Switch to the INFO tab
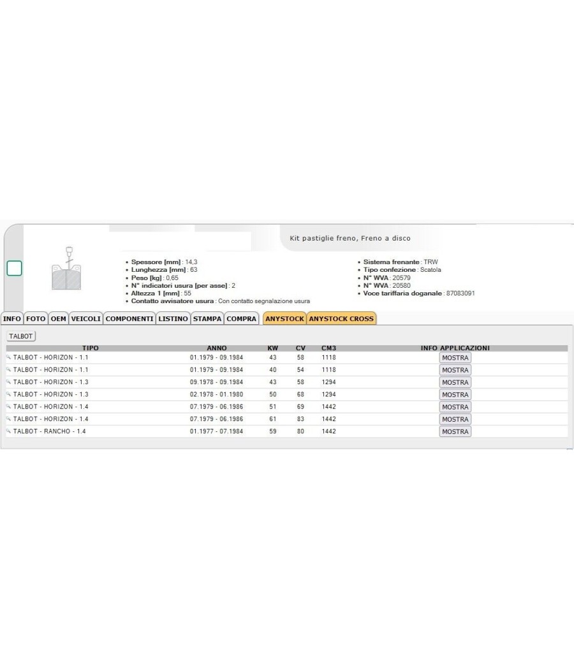Image resolution: width=574 pixels, height=670 pixels. click(12, 319)
